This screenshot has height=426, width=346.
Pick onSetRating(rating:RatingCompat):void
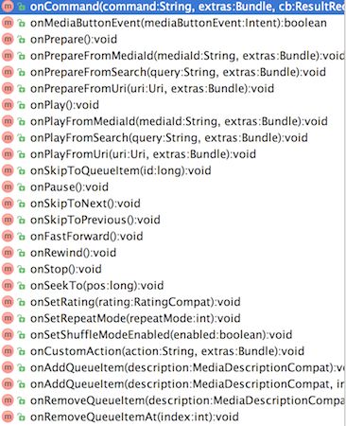(x=172, y=302)
